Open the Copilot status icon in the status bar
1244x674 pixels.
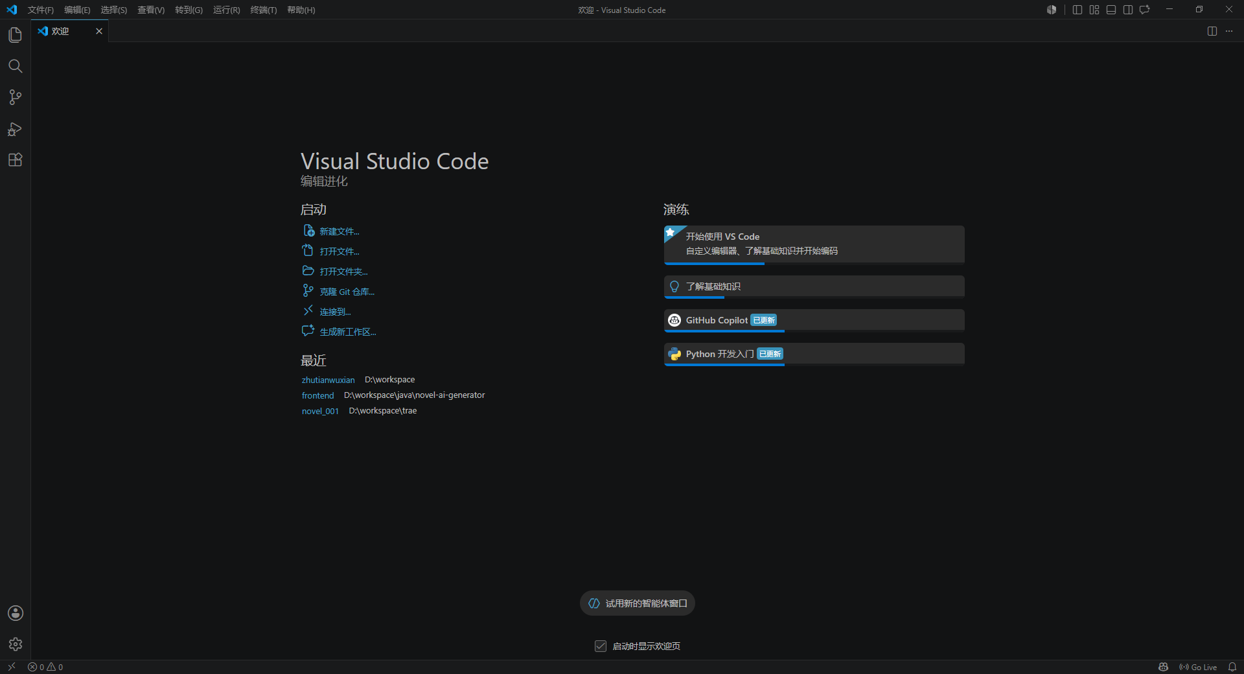1163,667
